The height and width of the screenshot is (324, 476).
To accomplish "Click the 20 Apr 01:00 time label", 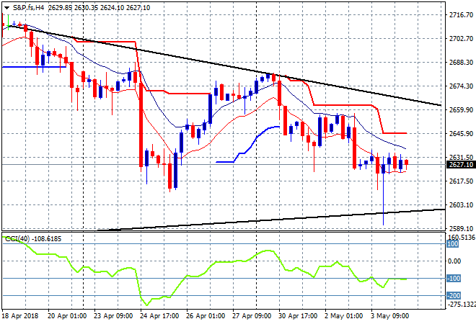I will click(x=67, y=316).
